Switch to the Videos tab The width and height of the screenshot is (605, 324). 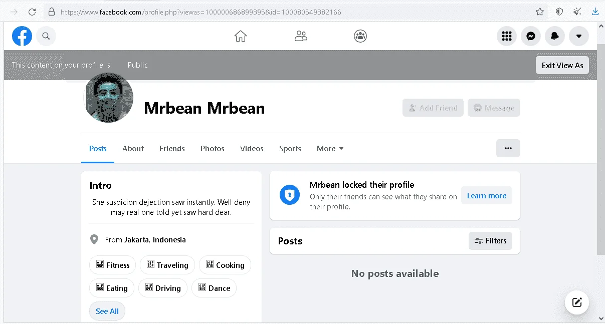(x=252, y=149)
